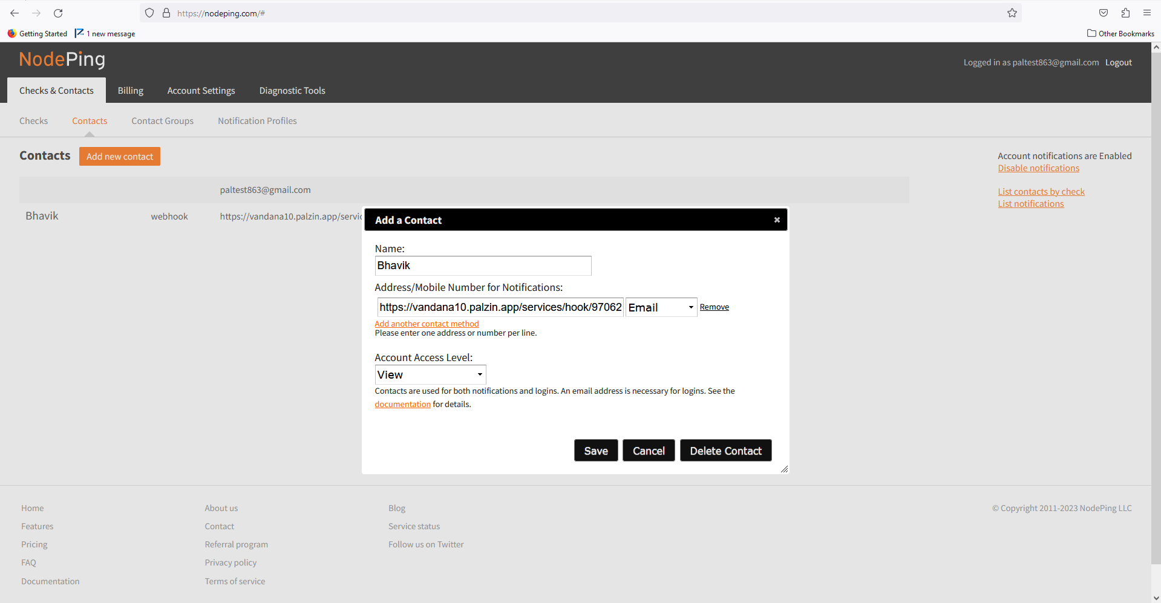
Task: Switch to the Checks & Contacts tab
Action: 56,91
